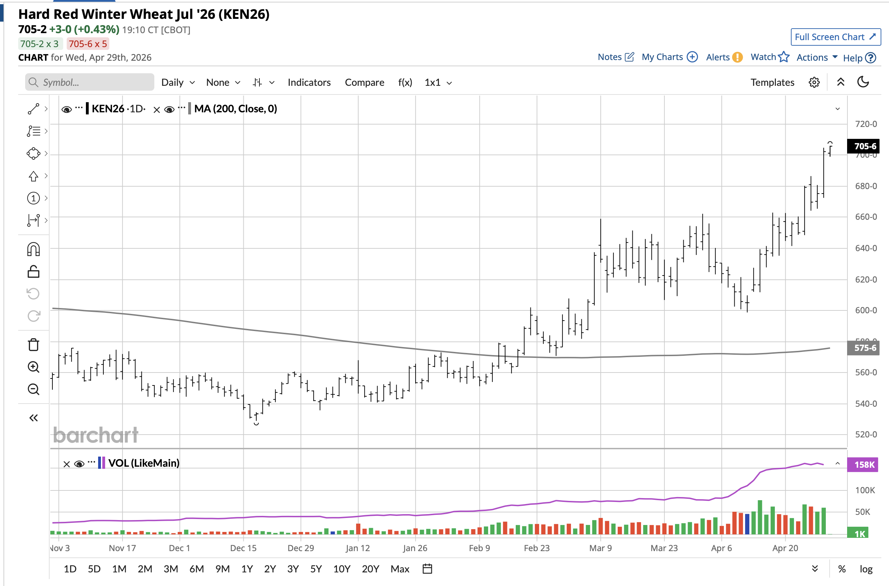Select the trend line drawing tool
This screenshot has height=586, width=889.
[33, 109]
